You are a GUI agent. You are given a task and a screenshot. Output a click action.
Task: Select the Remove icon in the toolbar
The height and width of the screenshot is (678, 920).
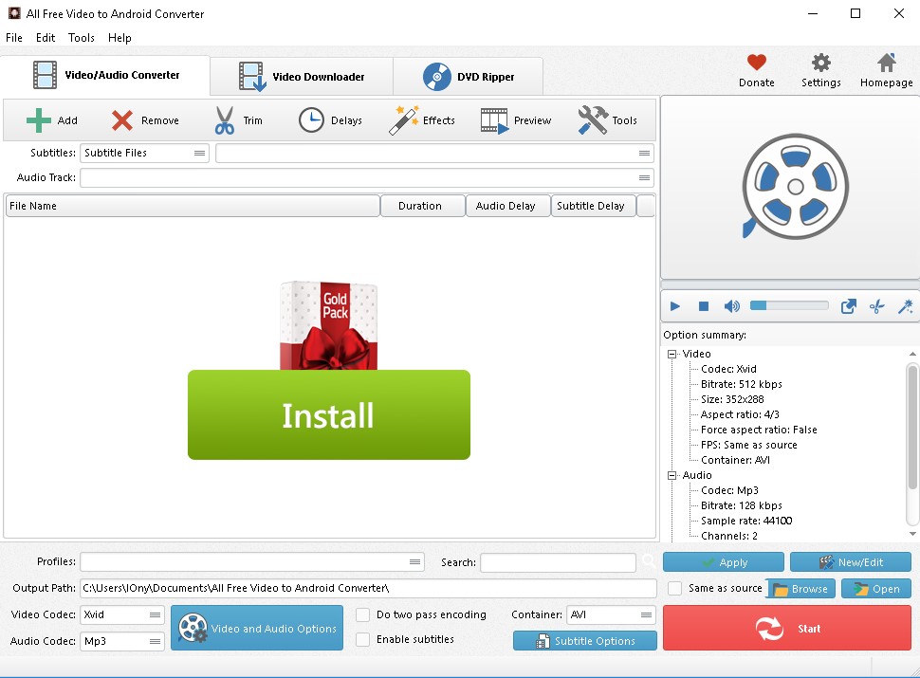(121, 119)
